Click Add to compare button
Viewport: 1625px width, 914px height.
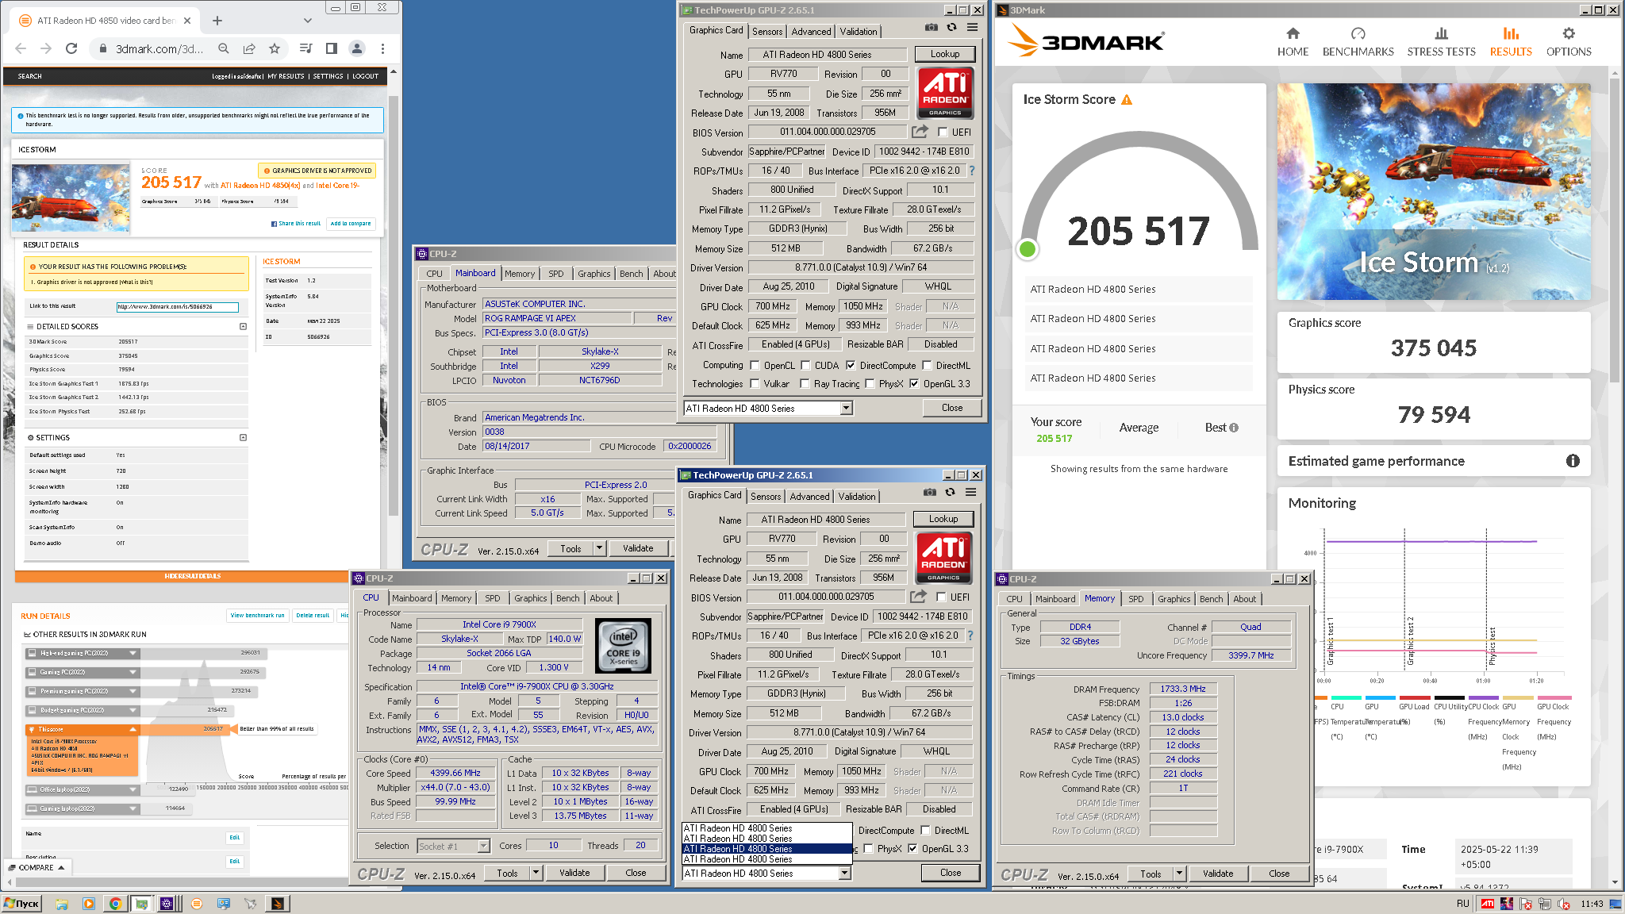coord(350,224)
